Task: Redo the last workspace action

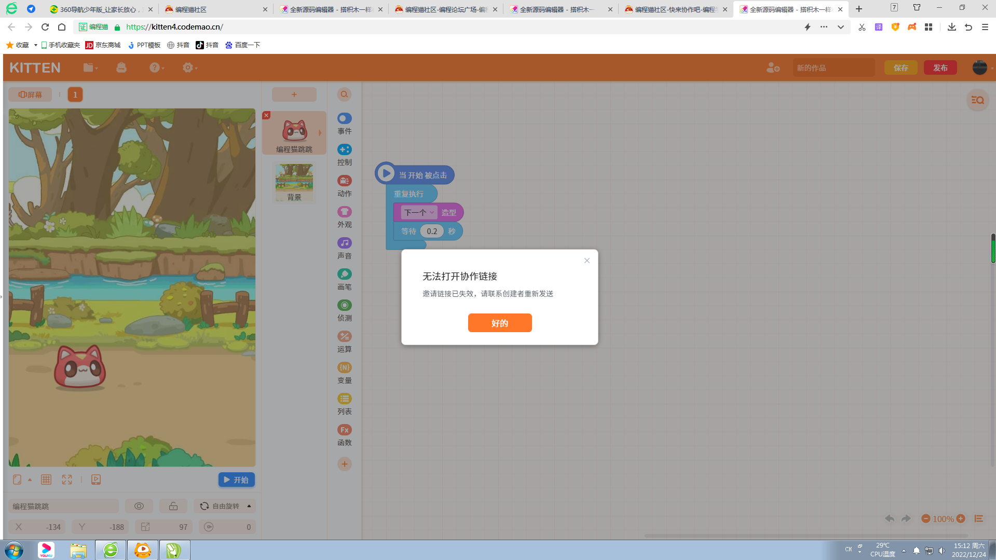Action: (906, 518)
